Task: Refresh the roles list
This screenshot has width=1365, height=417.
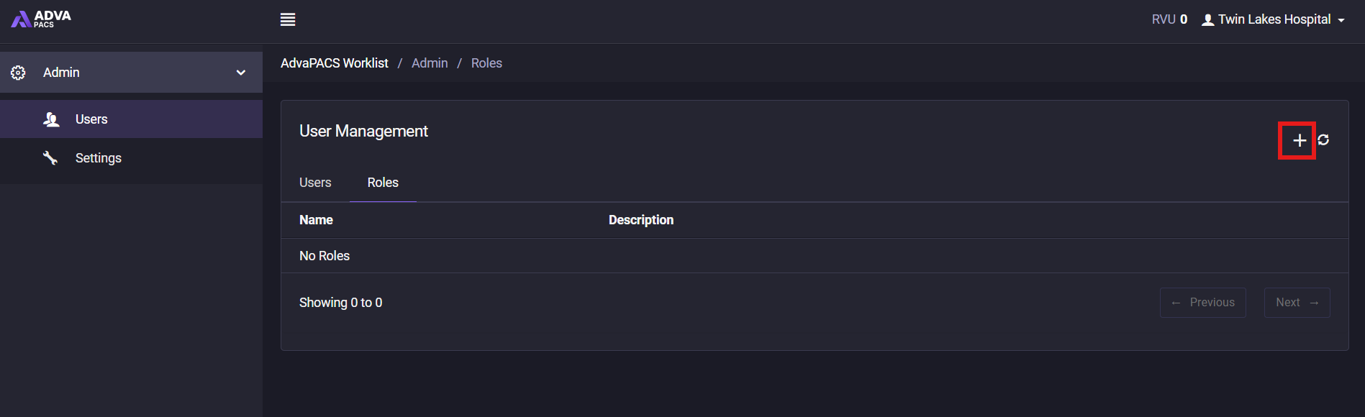Action: click(1323, 139)
